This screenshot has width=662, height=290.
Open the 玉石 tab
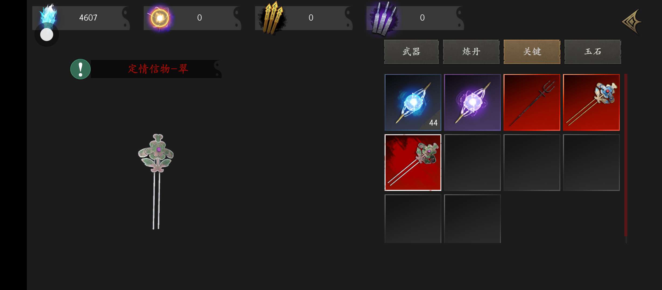pos(593,52)
